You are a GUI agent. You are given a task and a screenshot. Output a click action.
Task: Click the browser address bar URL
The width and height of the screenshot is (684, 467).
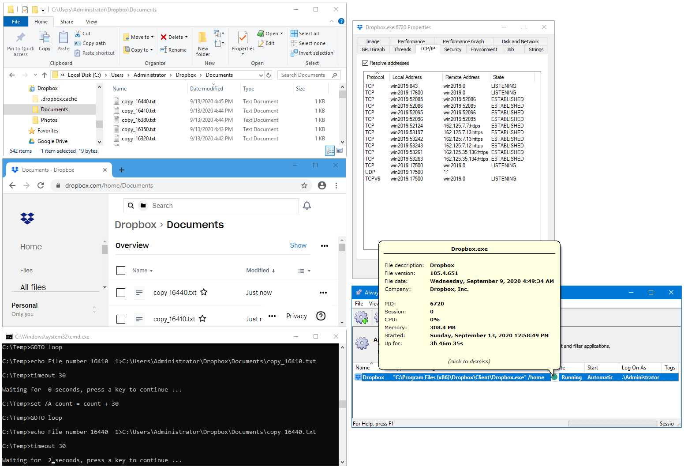(109, 185)
